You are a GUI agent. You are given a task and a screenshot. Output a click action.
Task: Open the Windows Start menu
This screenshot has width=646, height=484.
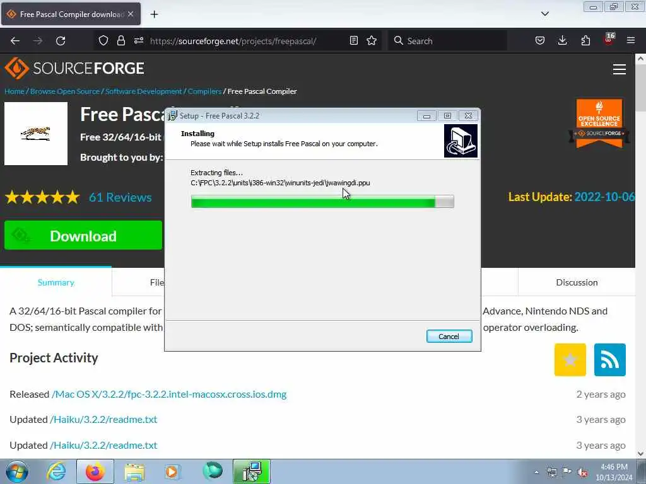17,471
